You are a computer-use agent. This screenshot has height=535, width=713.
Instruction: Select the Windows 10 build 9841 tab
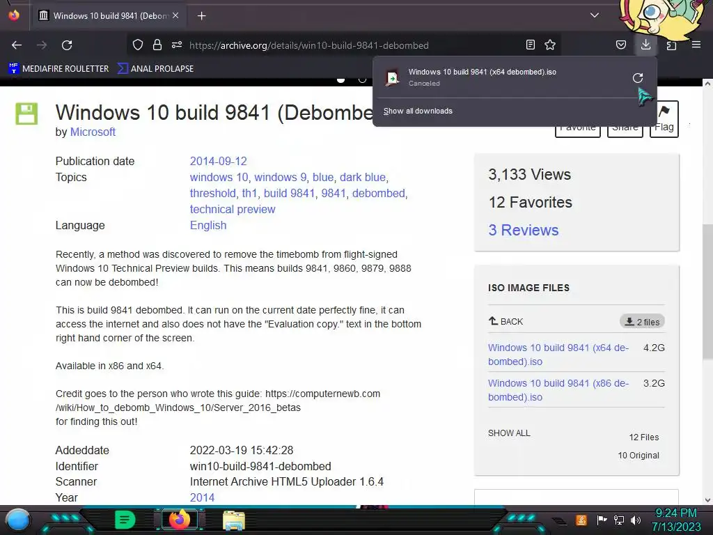109,15
